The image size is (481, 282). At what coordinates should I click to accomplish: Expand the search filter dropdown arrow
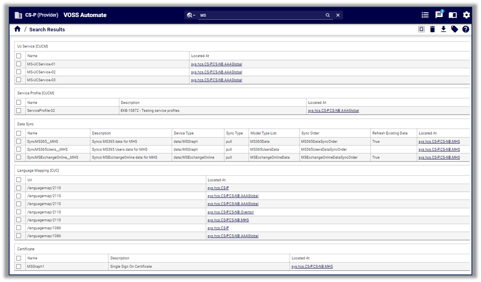point(194,15)
